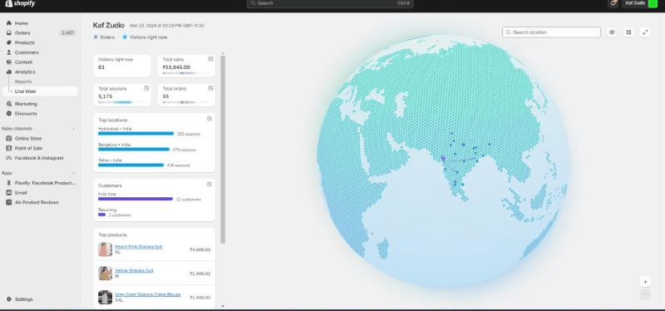This screenshot has height=311, width=665.
Task: Open Products in sidebar
Action: [25, 43]
